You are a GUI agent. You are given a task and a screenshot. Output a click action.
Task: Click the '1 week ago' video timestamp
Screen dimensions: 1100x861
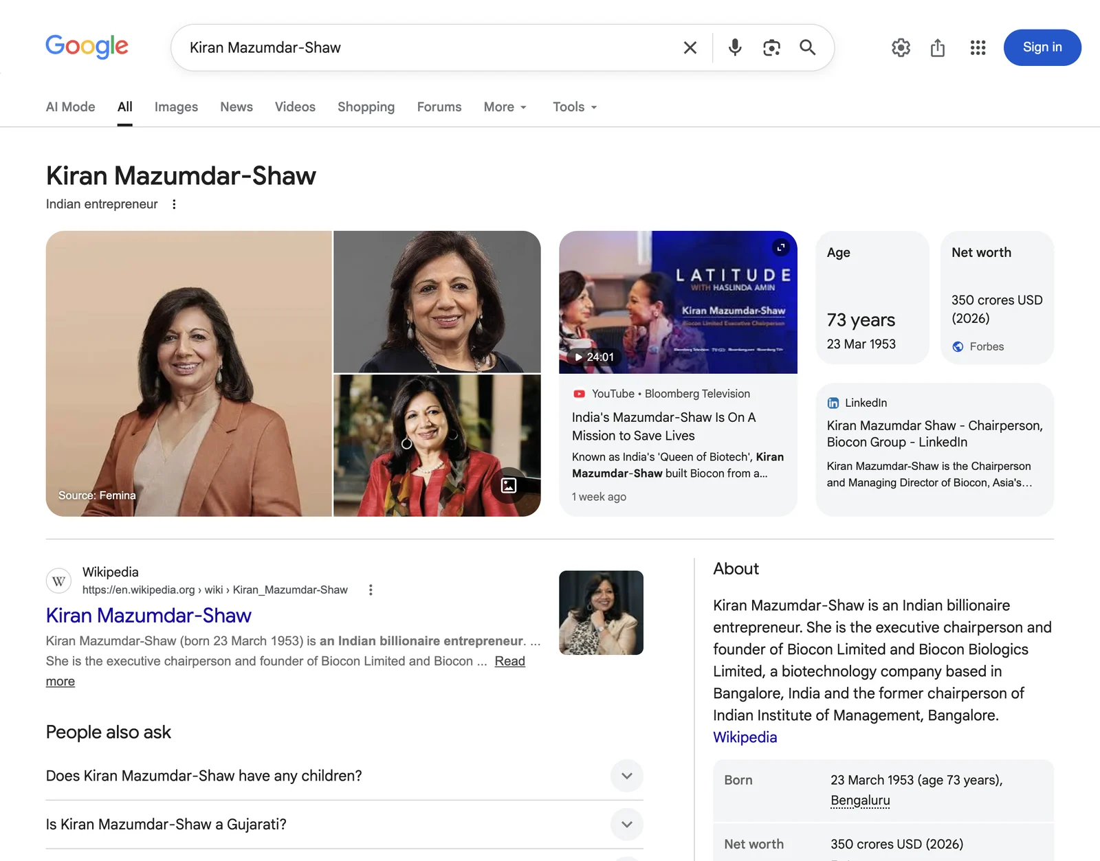coord(599,496)
